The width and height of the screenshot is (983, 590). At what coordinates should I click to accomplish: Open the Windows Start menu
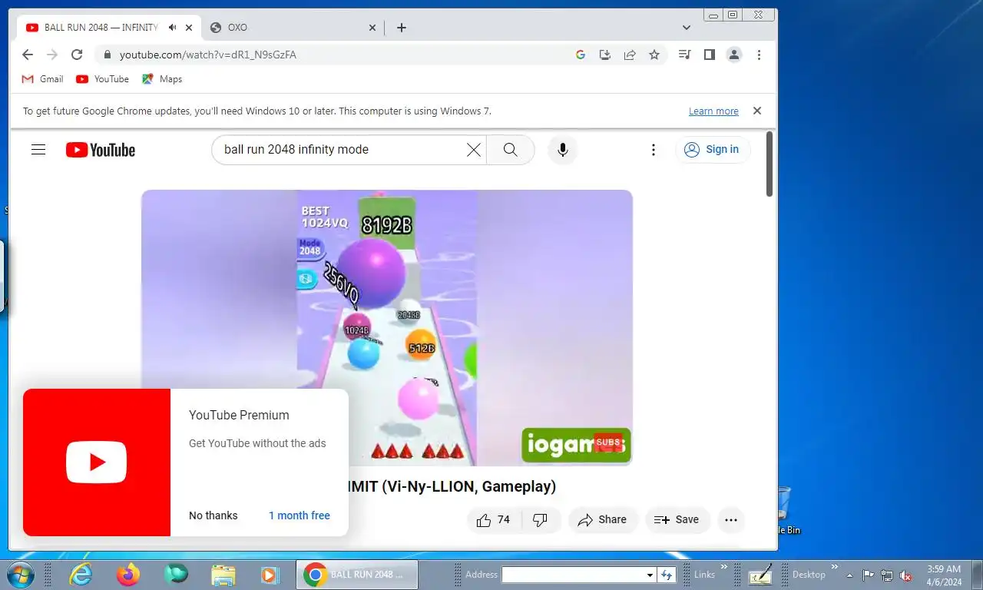20,575
